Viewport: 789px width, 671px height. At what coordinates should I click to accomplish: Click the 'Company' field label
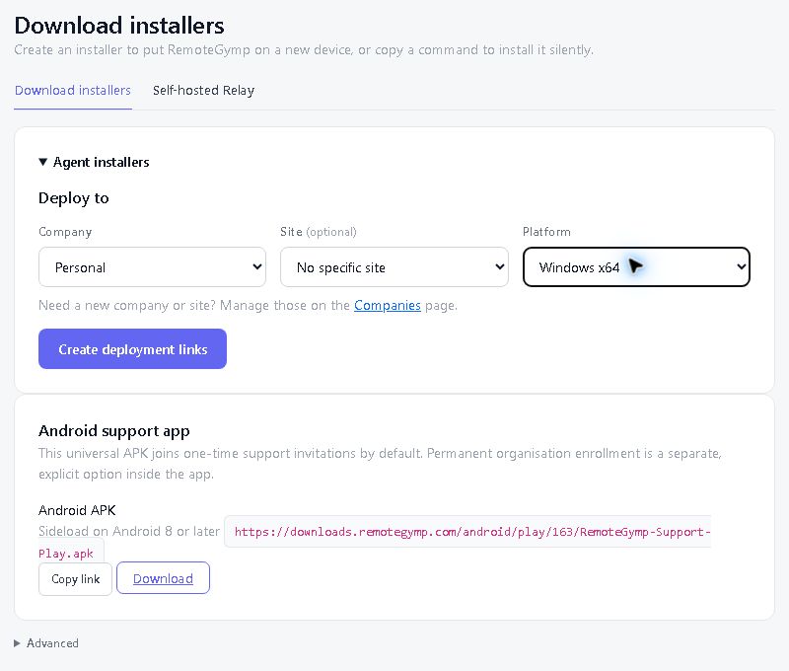point(65,232)
